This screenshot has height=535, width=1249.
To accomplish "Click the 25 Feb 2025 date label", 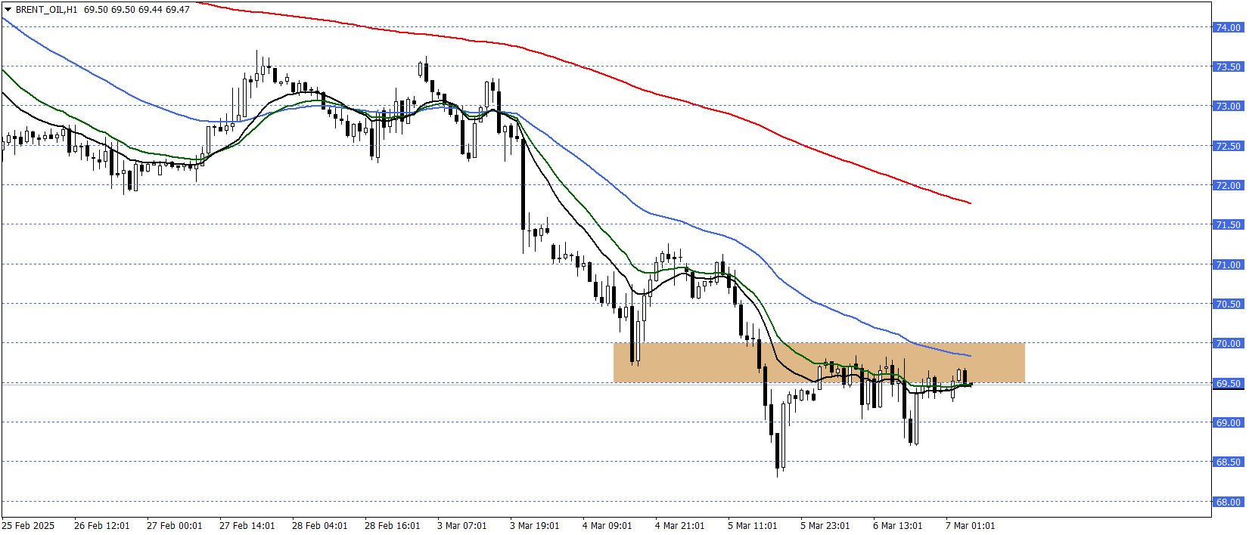I will point(28,525).
